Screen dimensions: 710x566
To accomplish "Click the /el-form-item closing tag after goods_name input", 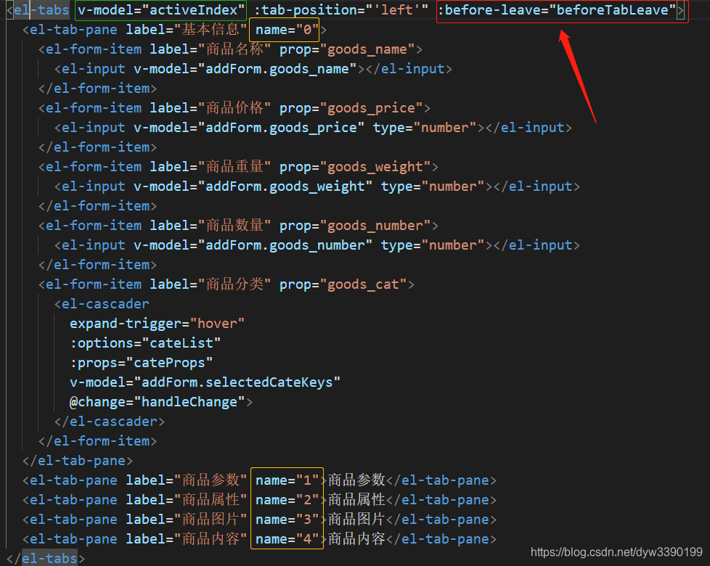I will pos(98,89).
